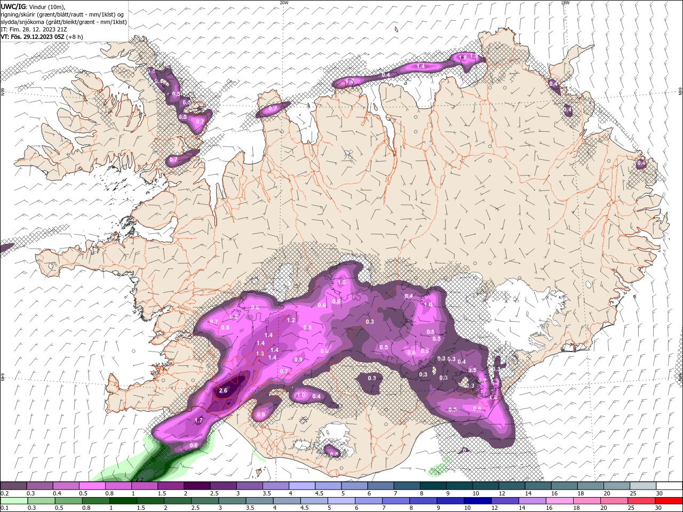
Task: Click the 'UWC/IG: Vindur (10m)' title text
Action: pos(33,6)
